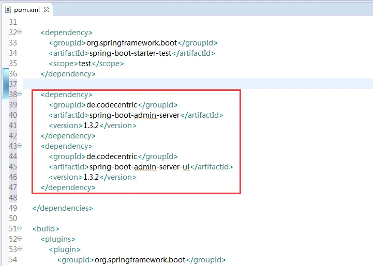
Task: Click closing dependency tag on line 47
Action: coord(68,187)
